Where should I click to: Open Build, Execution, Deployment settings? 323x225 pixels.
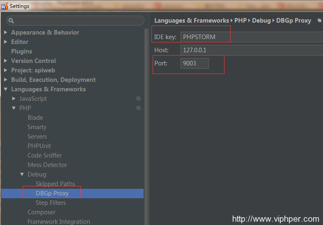tap(53, 80)
